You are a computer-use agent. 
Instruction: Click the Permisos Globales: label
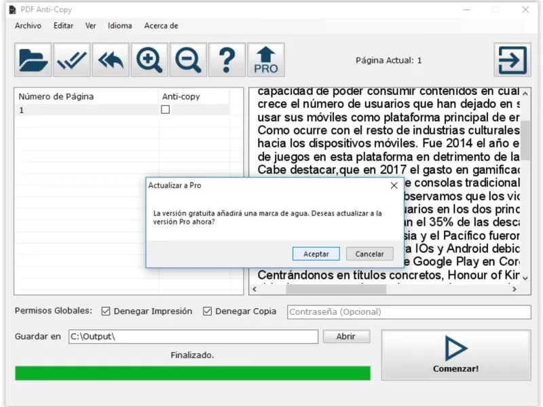click(54, 311)
